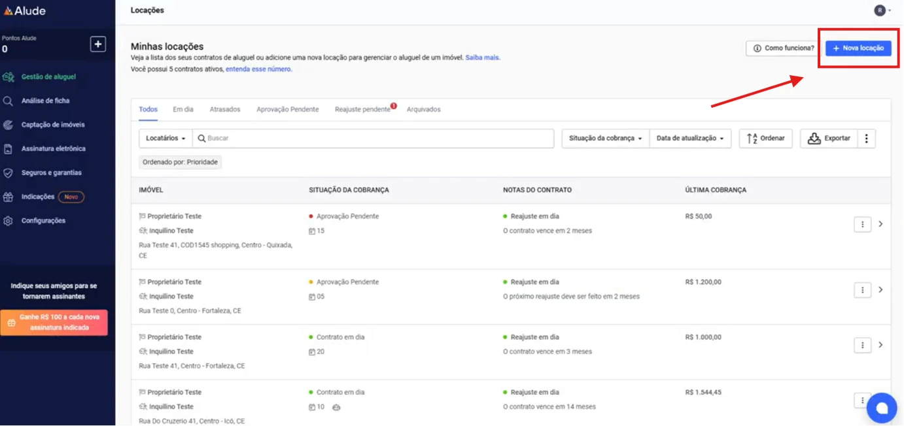Add Alude points with plus icon
This screenshot has width=904, height=426.
(x=97, y=44)
